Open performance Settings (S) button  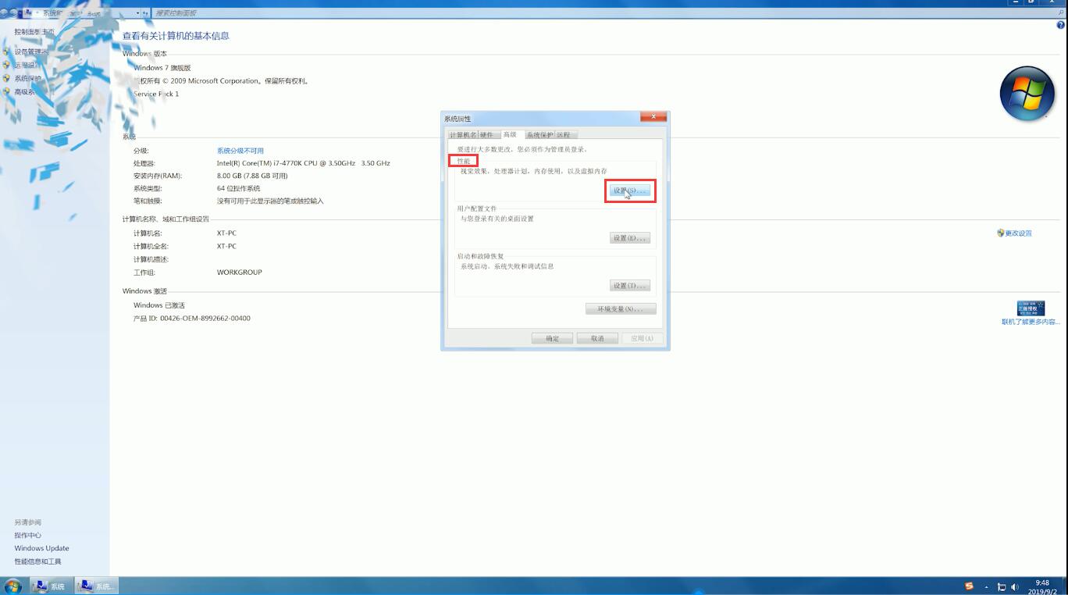(630, 191)
